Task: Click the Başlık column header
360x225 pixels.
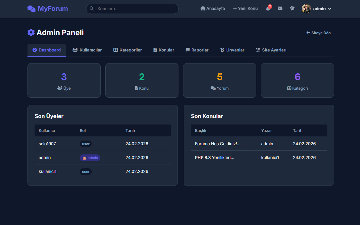Action: point(201,131)
